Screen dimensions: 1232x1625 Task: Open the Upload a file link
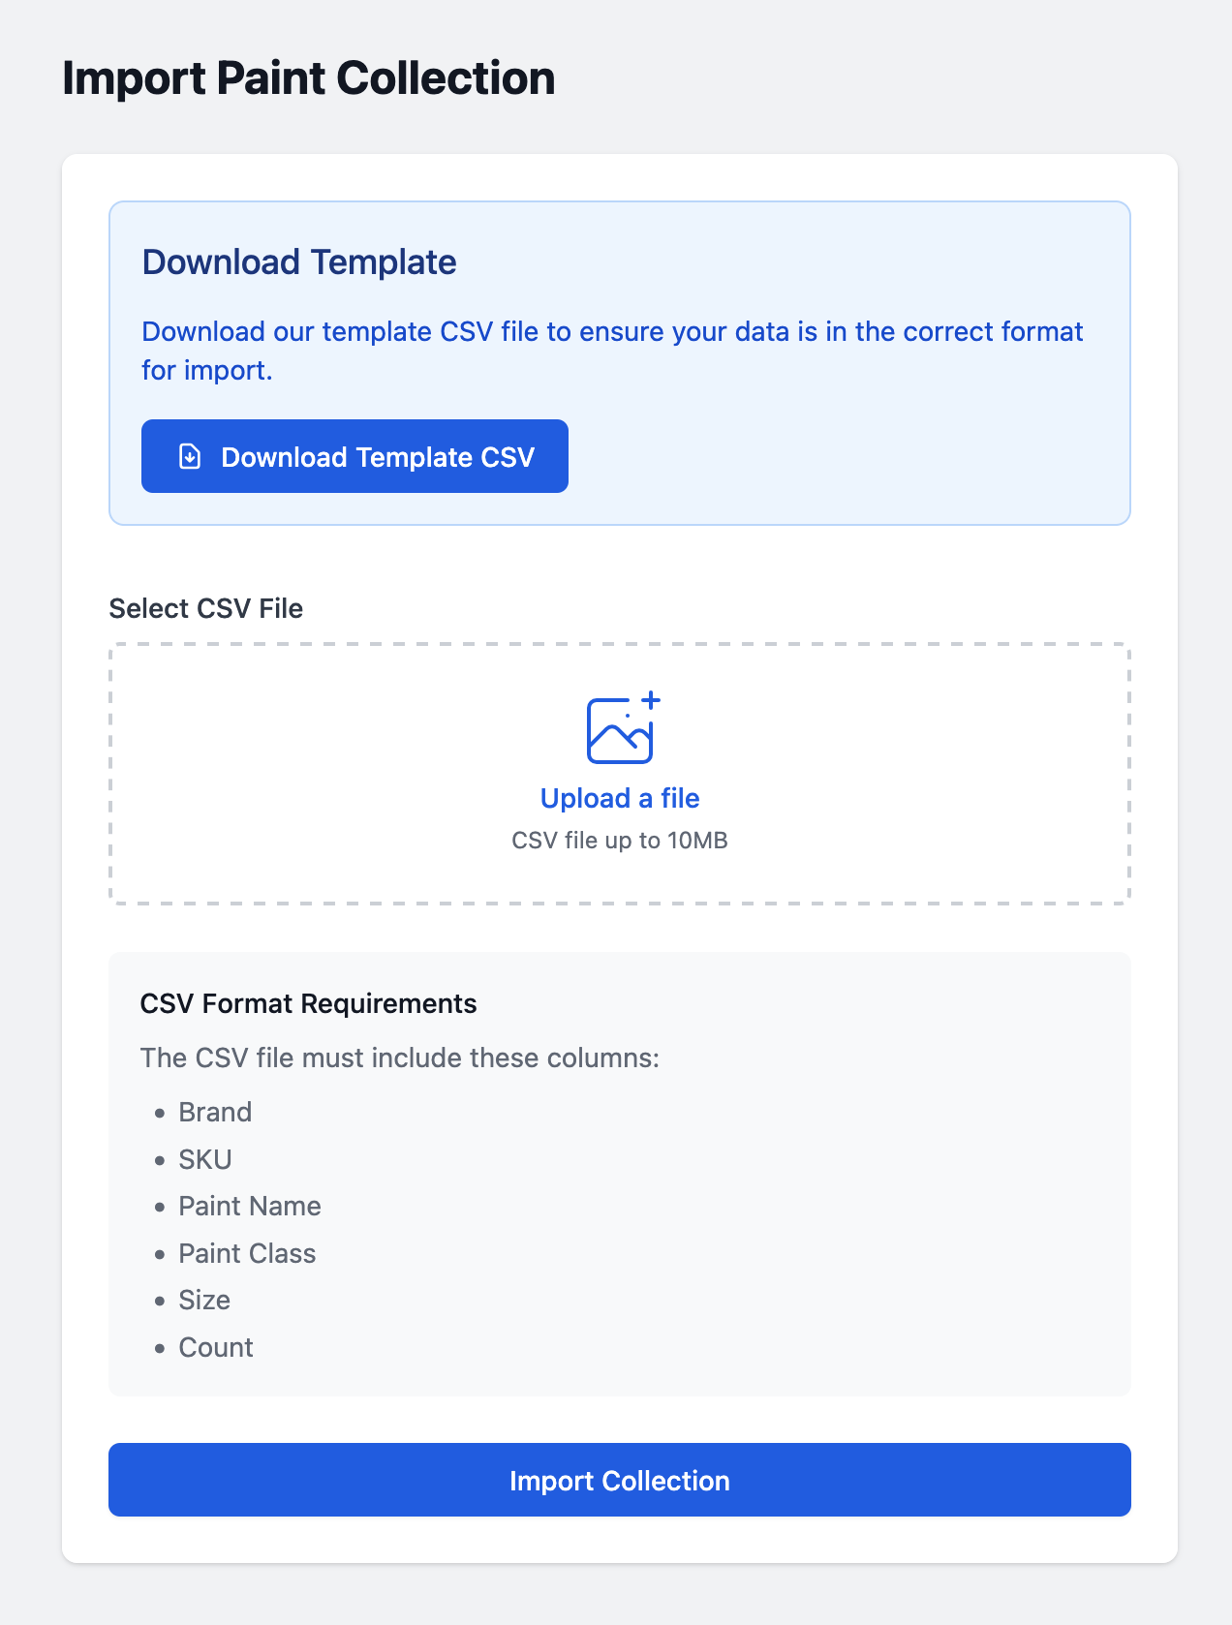pos(620,798)
